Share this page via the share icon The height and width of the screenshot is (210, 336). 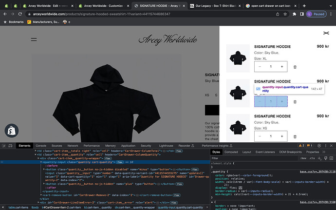pyautogui.click(x=278, y=14)
